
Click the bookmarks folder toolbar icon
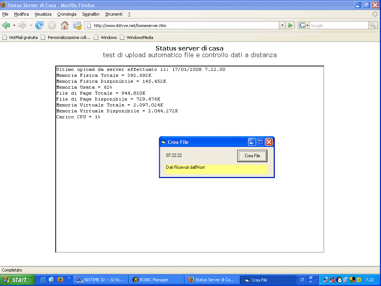tap(77, 25)
